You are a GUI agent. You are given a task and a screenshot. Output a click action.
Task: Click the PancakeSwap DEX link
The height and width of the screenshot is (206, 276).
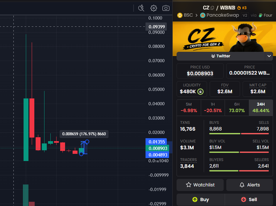pyautogui.click(x=220, y=15)
